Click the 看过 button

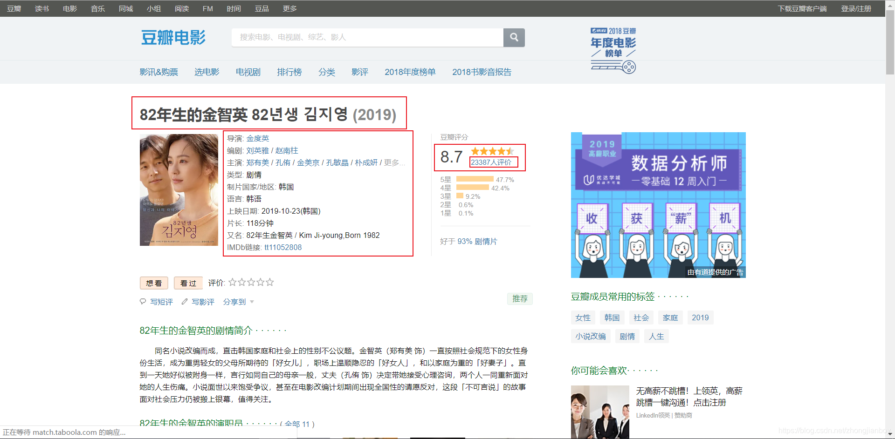188,283
